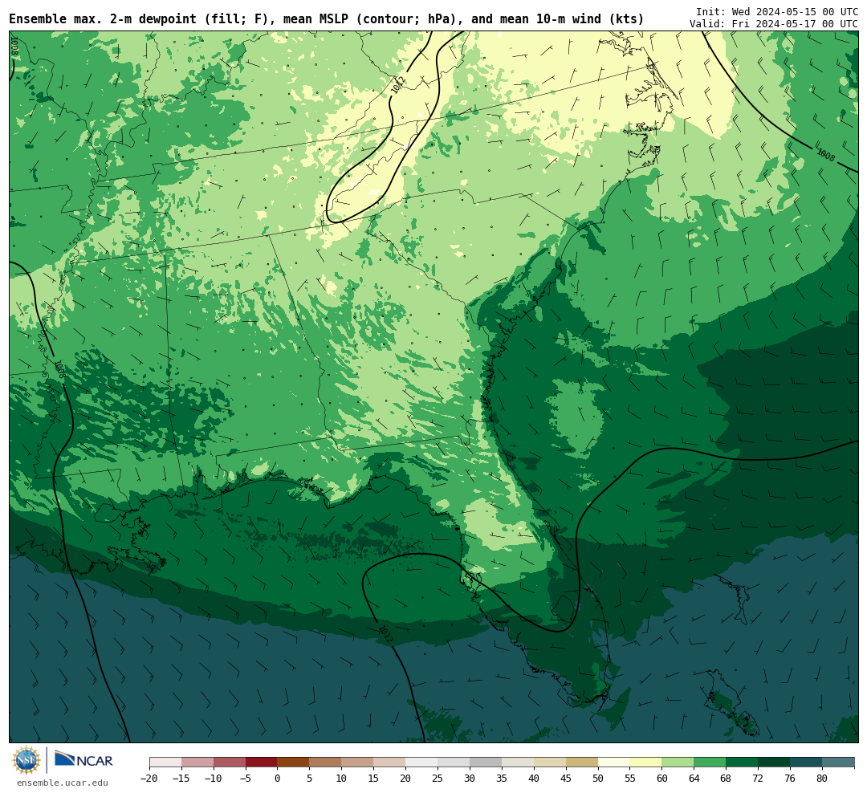Pick the colorbar swatch between 20 and 25

pos(422,762)
